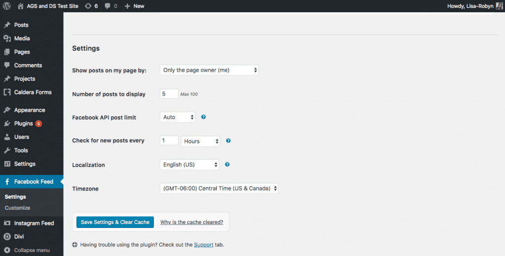Screen dimensions: 505x256
Task: Click the Plugins update badge 3
Action: pos(38,124)
